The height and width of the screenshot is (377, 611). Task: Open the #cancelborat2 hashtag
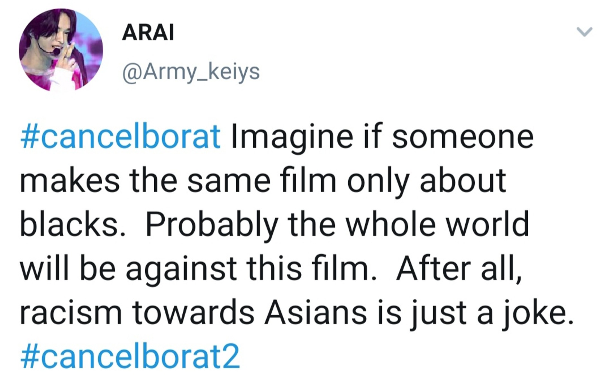[130, 356]
